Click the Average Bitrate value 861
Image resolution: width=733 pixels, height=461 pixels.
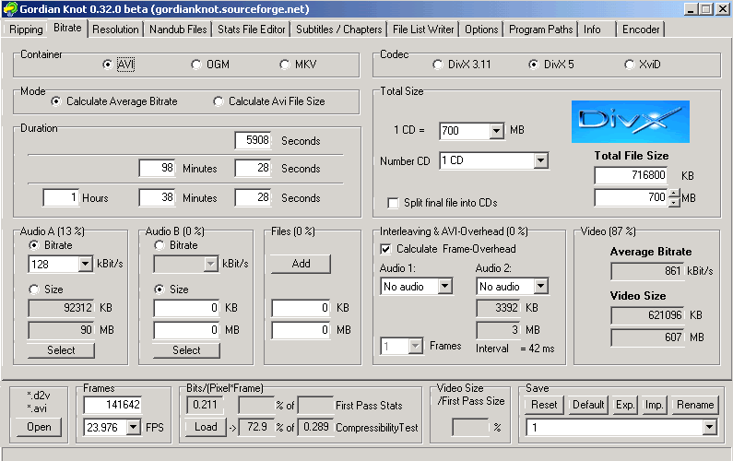647,271
